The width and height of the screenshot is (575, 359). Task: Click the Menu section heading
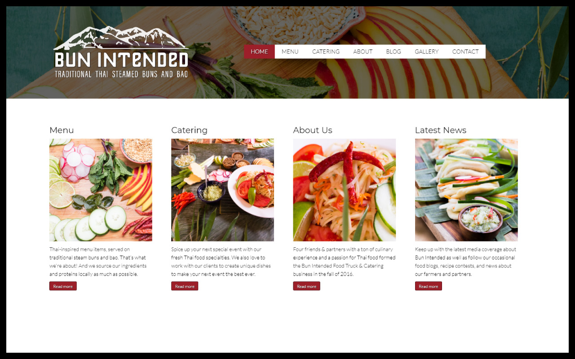click(x=62, y=130)
